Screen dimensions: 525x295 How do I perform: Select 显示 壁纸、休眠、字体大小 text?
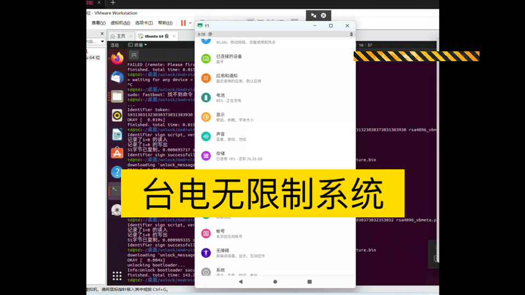click(x=235, y=117)
